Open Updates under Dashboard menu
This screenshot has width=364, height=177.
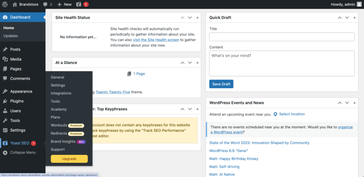tap(11, 36)
